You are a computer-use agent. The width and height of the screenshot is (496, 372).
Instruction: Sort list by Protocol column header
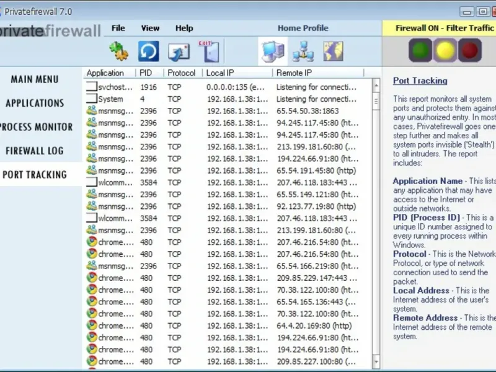tap(183, 73)
